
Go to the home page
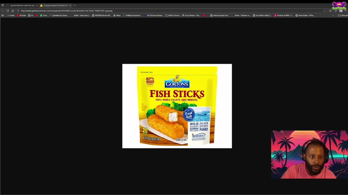[x=13, y=11]
